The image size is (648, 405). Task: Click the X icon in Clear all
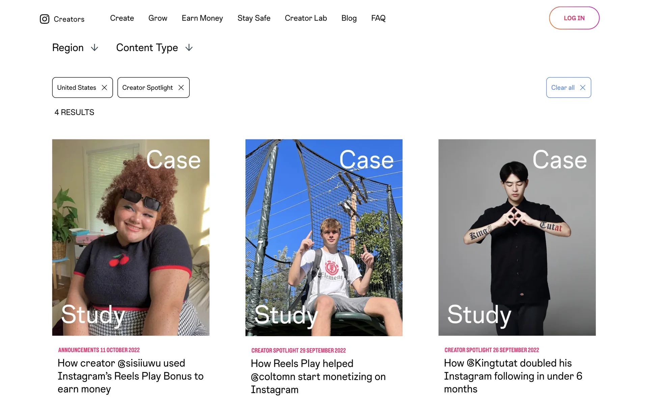583,88
